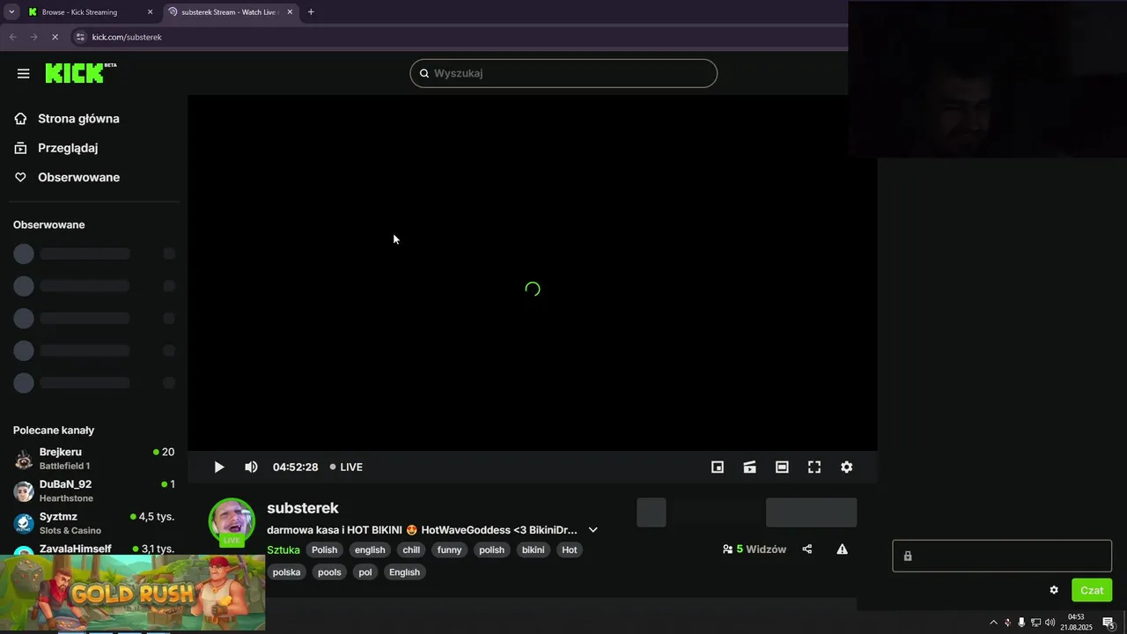Click the browser back arrow
This screenshot has height=634, width=1127.
pyautogui.click(x=12, y=37)
